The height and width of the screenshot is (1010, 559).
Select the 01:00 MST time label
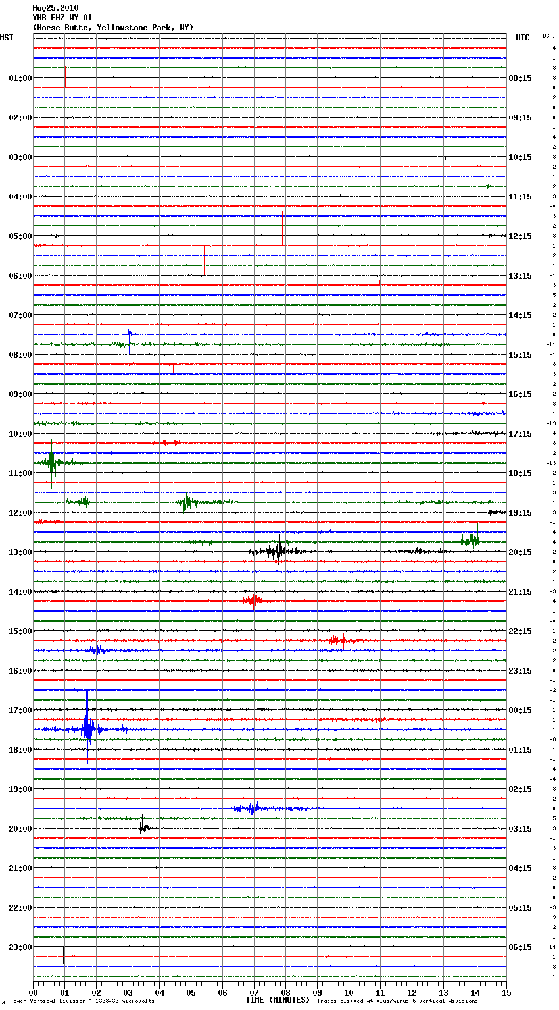pyautogui.click(x=20, y=78)
